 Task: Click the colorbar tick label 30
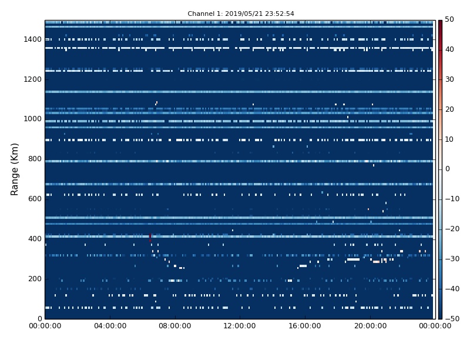449,79
